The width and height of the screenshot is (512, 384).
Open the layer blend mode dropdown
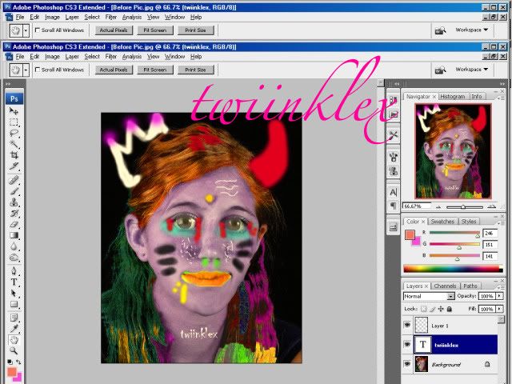click(x=429, y=296)
